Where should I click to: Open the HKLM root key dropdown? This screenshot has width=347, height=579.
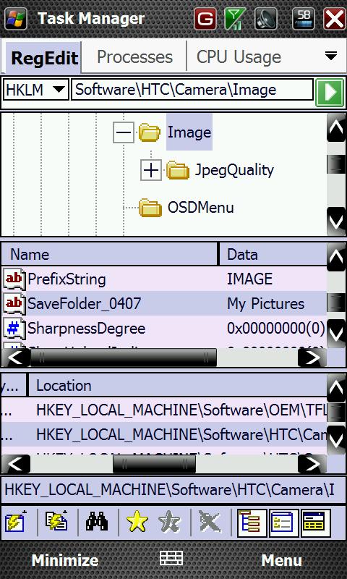coord(35,90)
